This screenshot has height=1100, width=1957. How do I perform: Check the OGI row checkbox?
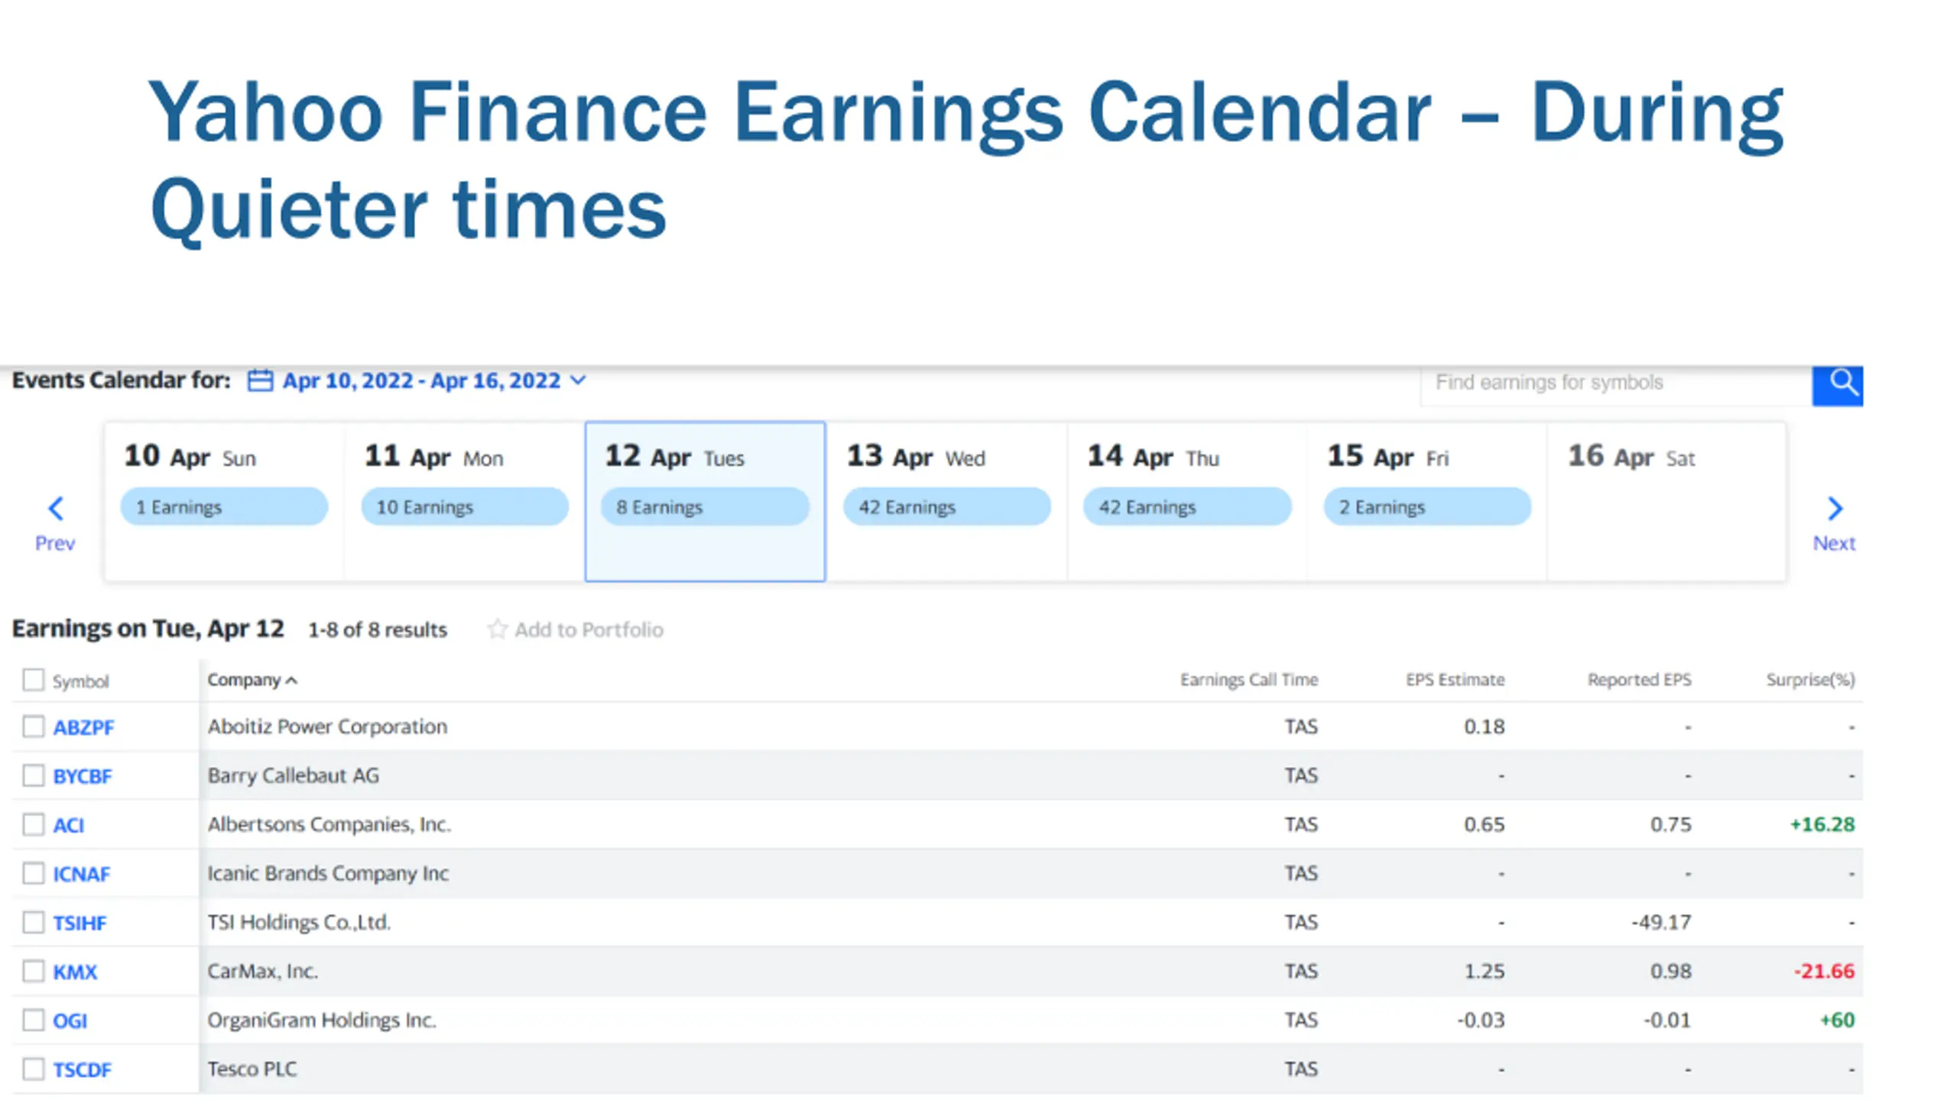tap(33, 1020)
